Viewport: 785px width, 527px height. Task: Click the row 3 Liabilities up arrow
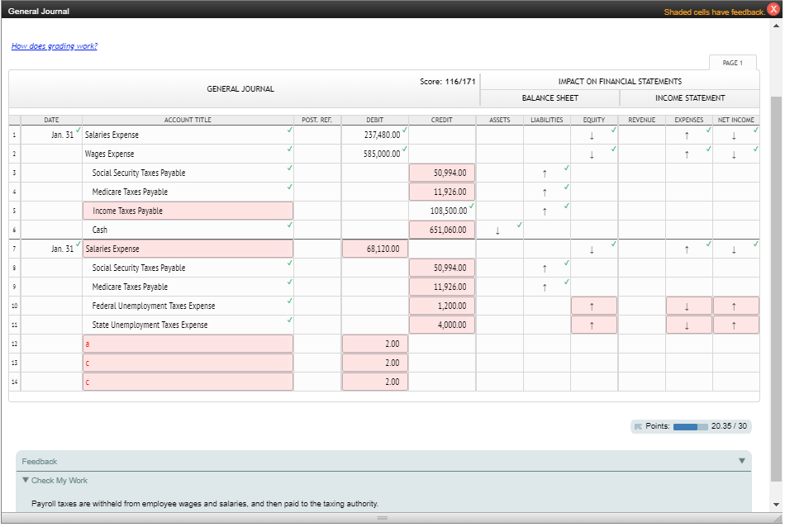tap(545, 173)
